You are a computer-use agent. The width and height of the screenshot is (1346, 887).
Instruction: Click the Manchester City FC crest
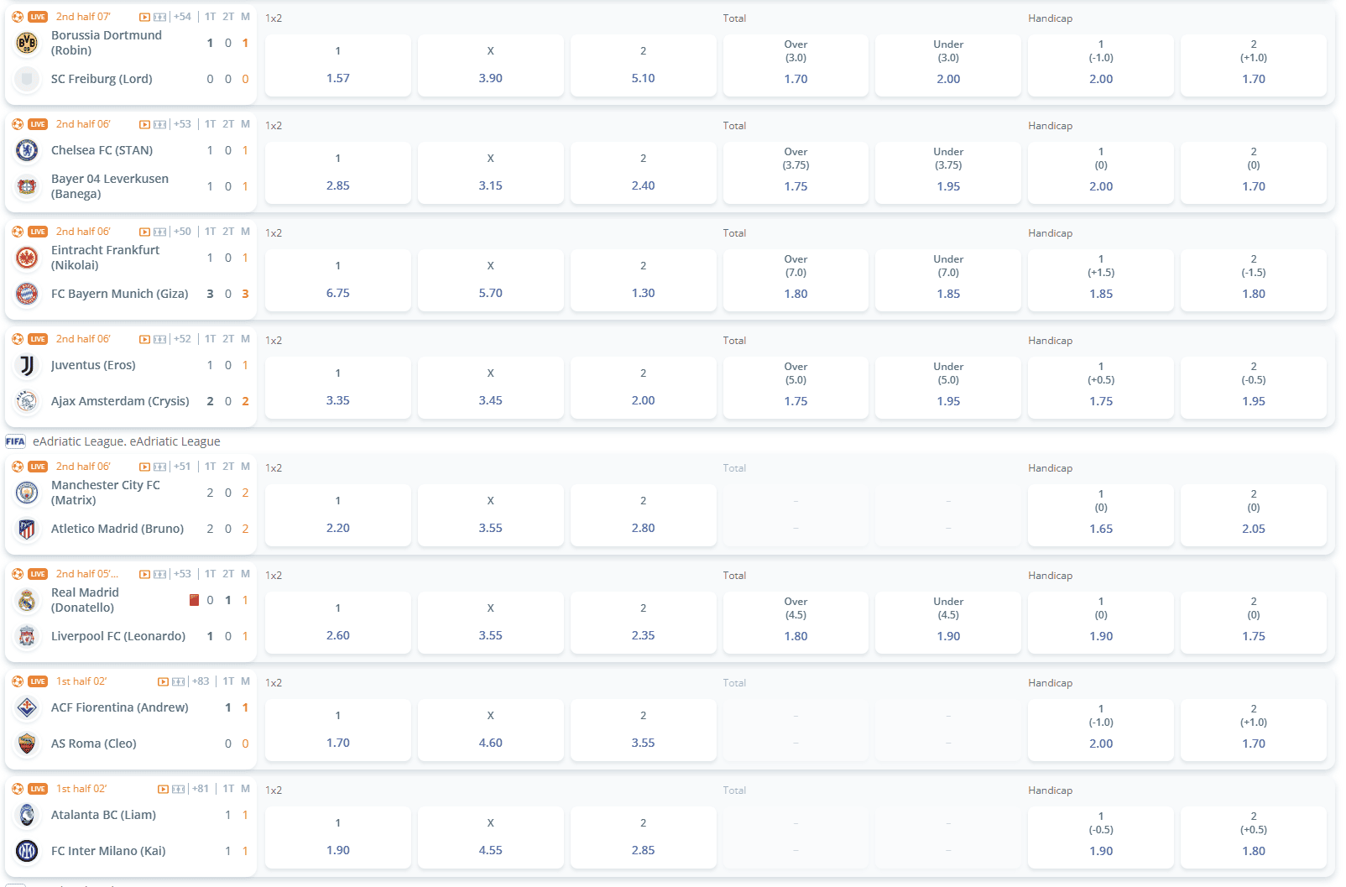[27, 493]
